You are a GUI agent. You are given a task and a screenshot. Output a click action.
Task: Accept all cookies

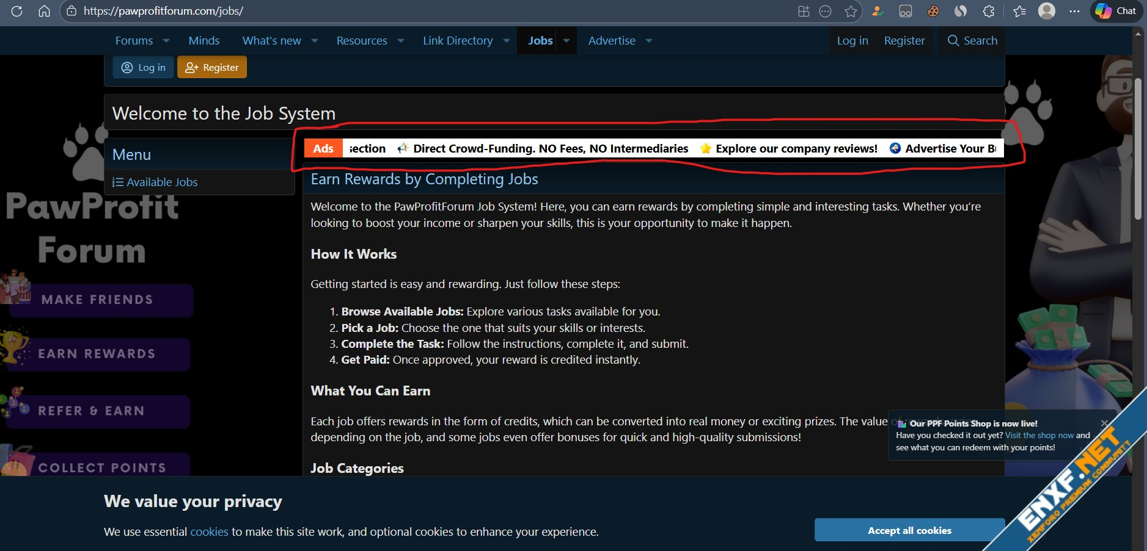909,530
